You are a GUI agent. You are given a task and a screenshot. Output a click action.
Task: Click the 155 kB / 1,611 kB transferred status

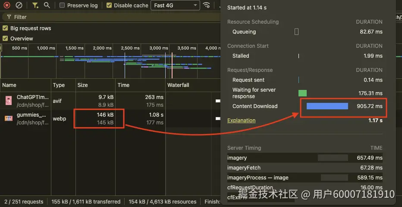coord(86,202)
